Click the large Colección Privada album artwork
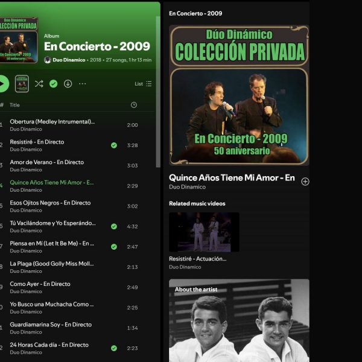This screenshot has width=362, height=362. pyautogui.click(x=239, y=95)
